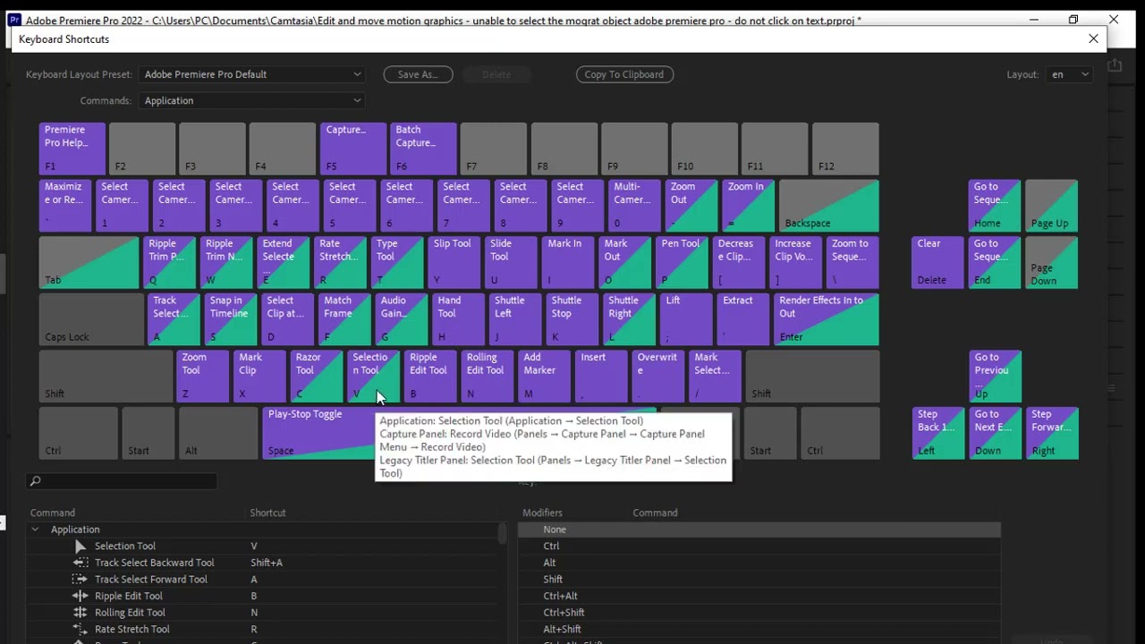This screenshot has height=644, width=1145.
Task: Click the search magnifier icon
Action: tap(35, 481)
